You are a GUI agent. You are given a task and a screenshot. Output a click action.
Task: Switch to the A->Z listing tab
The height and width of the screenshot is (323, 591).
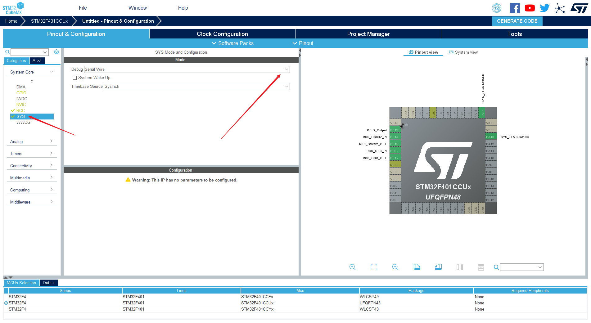[x=37, y=61]
